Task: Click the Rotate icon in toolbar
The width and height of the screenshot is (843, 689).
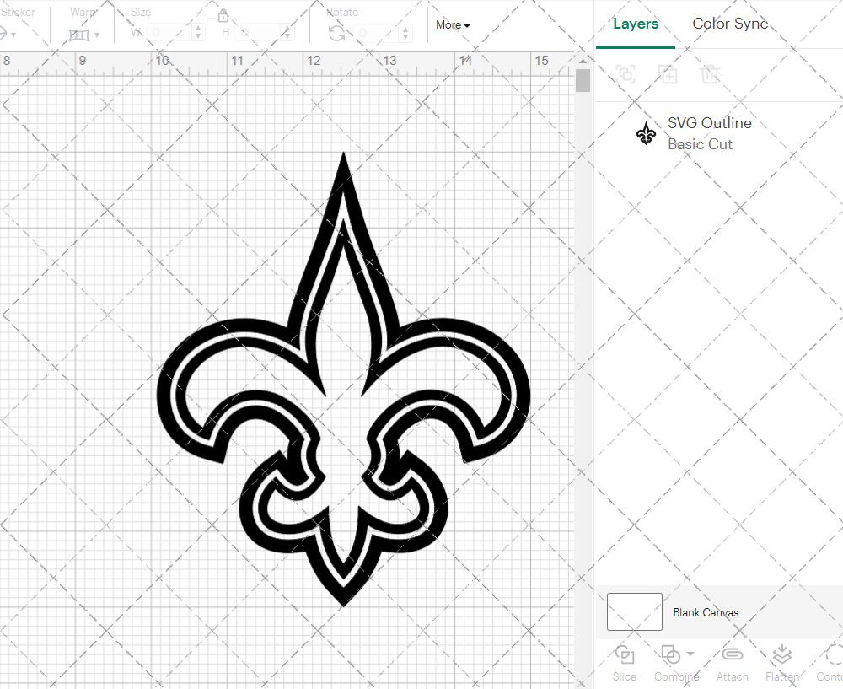Action: click(x=336, y=33)
